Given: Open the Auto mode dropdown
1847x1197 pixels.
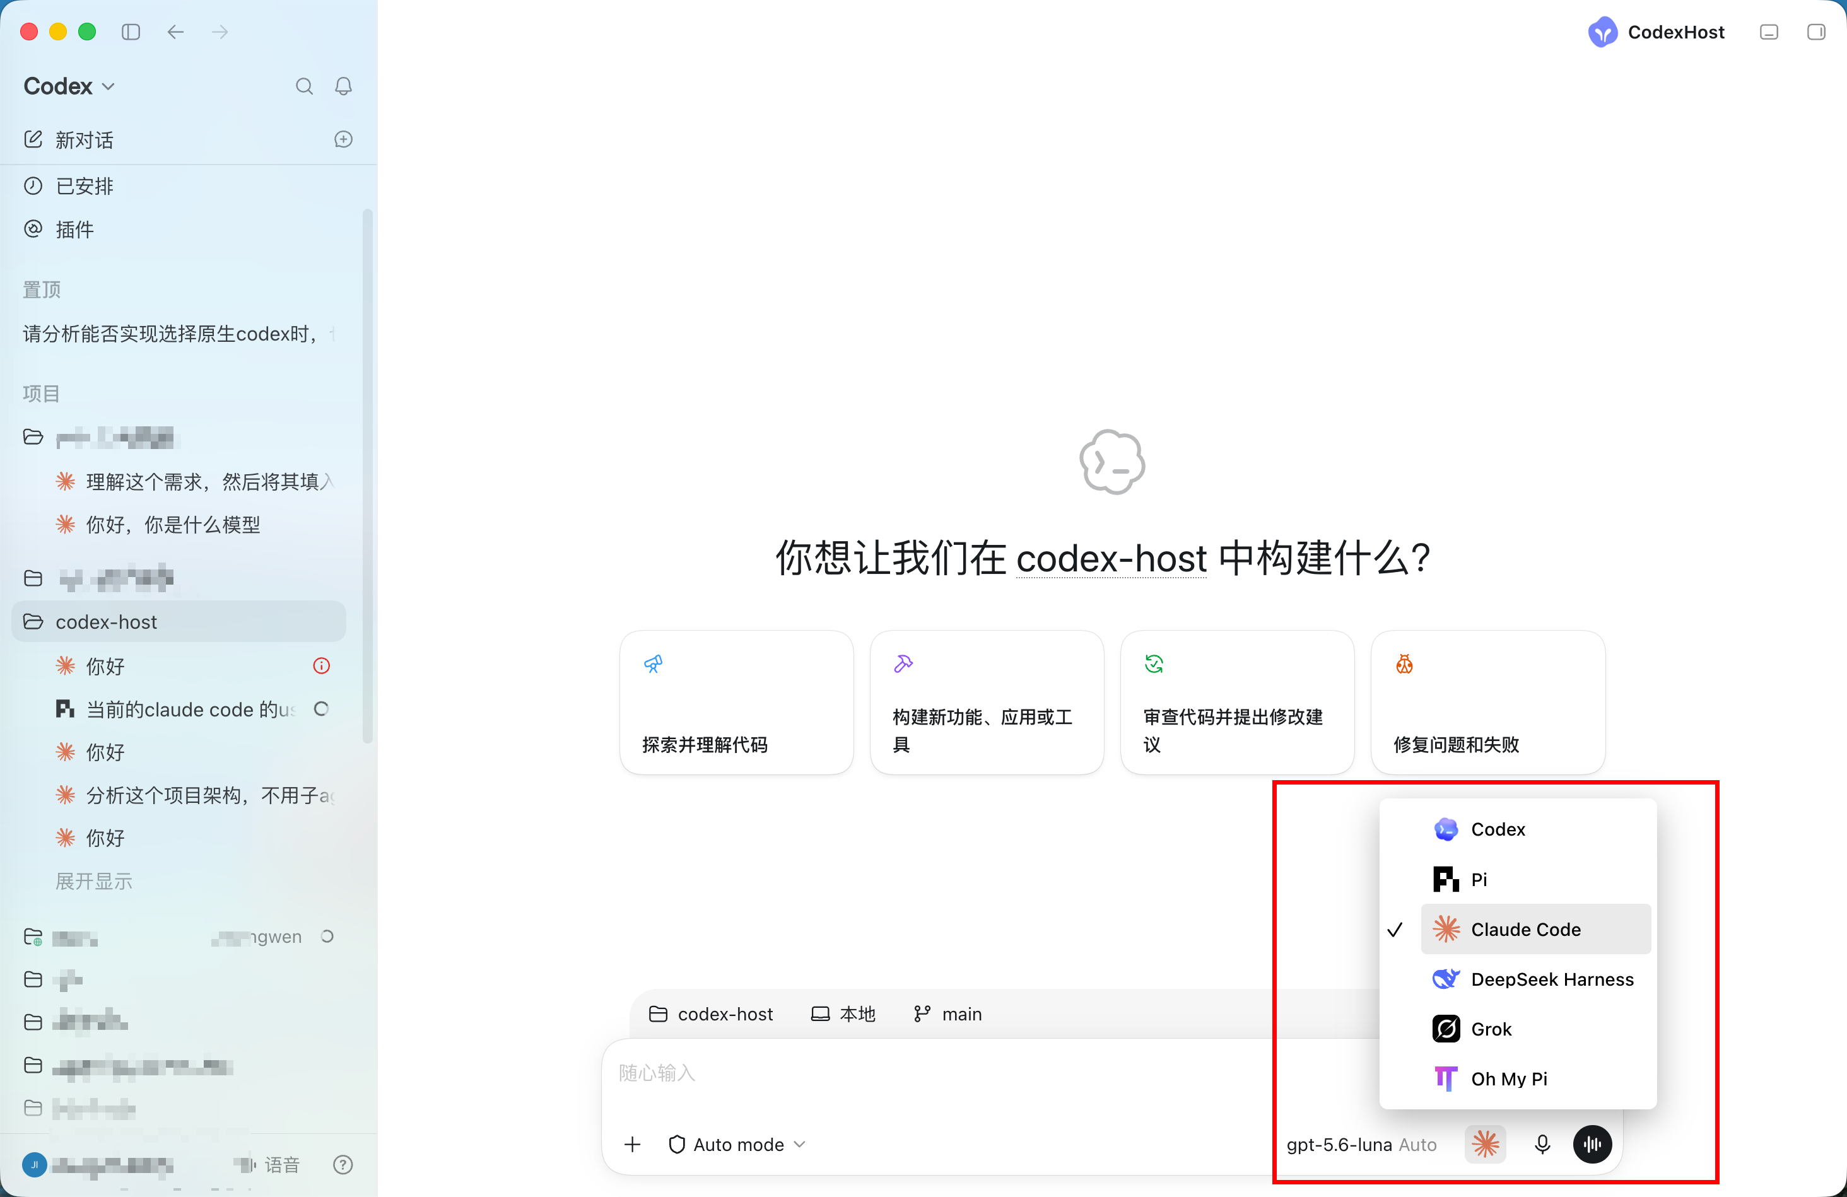Looking at the screenshot, I should [737, 1144].
